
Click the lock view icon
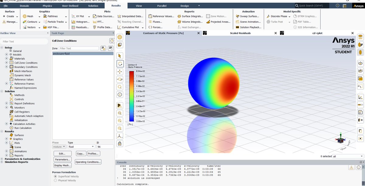[120, 144]
